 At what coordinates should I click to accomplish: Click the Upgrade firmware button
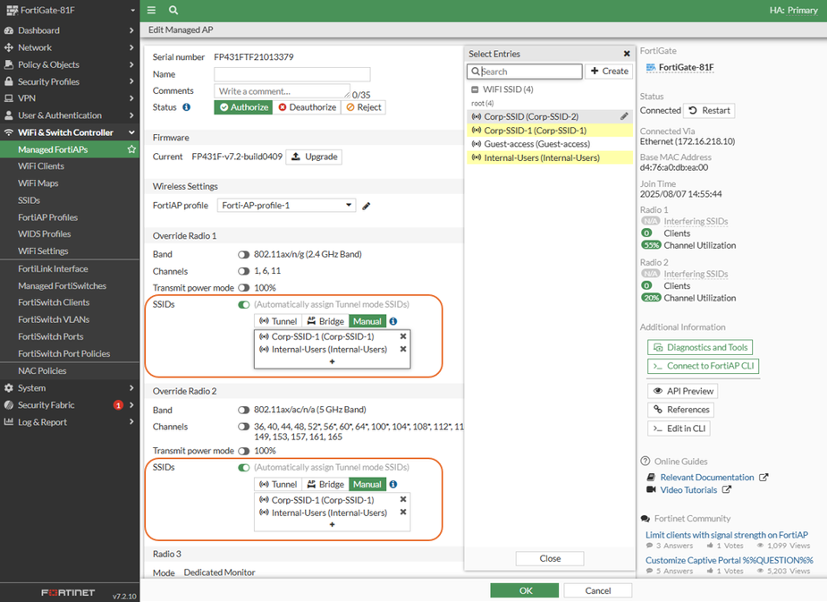313,157
